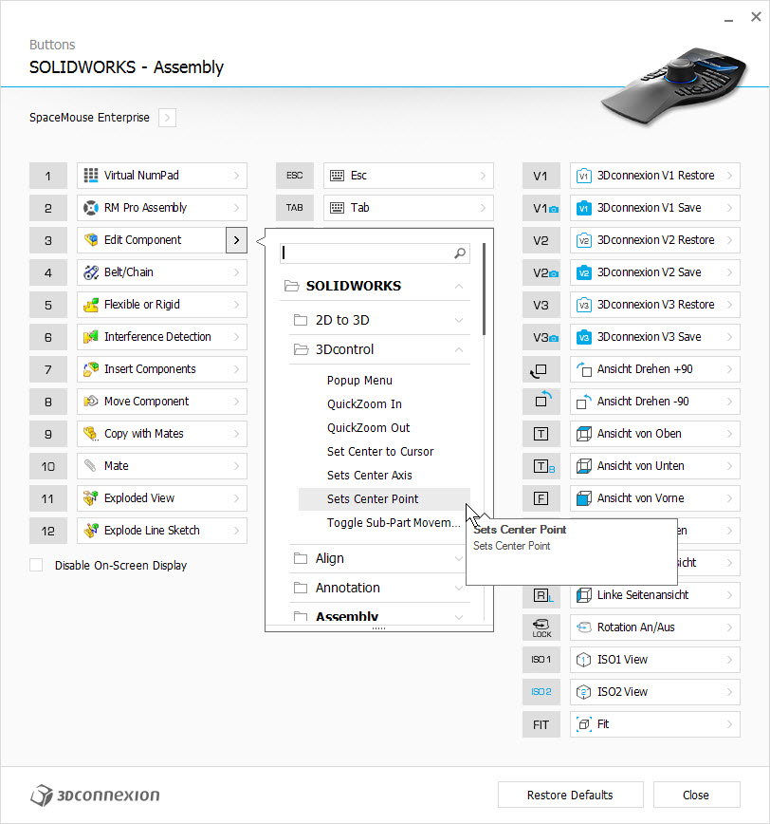Click the Mate paperclip icon
Screen dimensions: 770x824
click(x=91, y=465)
